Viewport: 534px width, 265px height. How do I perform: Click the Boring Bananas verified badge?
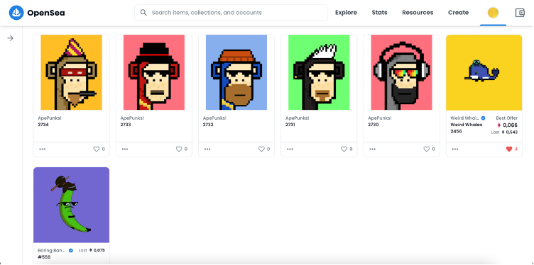pyautogui.click(x=71, y=250)
